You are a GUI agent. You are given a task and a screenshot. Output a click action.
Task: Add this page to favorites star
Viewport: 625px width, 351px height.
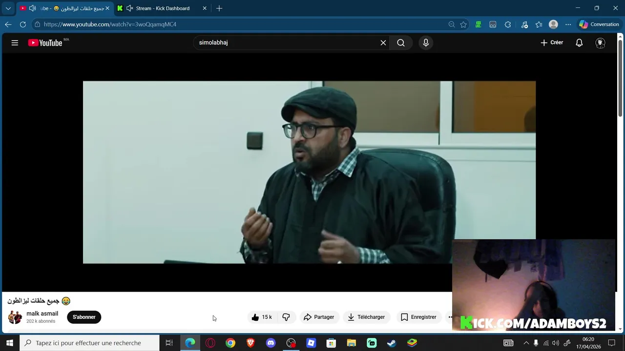[x=463, y=24]
